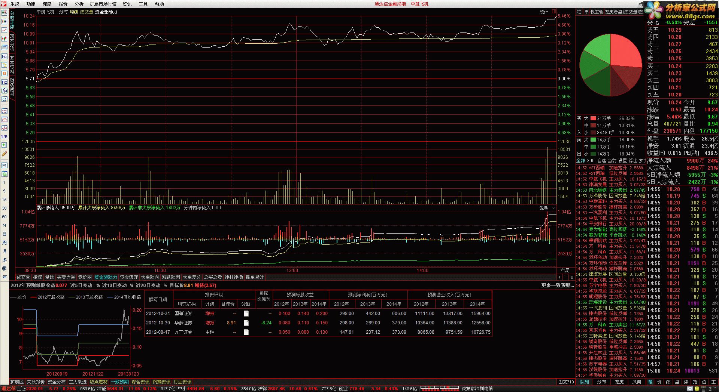
Task: Toggle the 统计 red square checkbox
Action: tap(554, 12)
